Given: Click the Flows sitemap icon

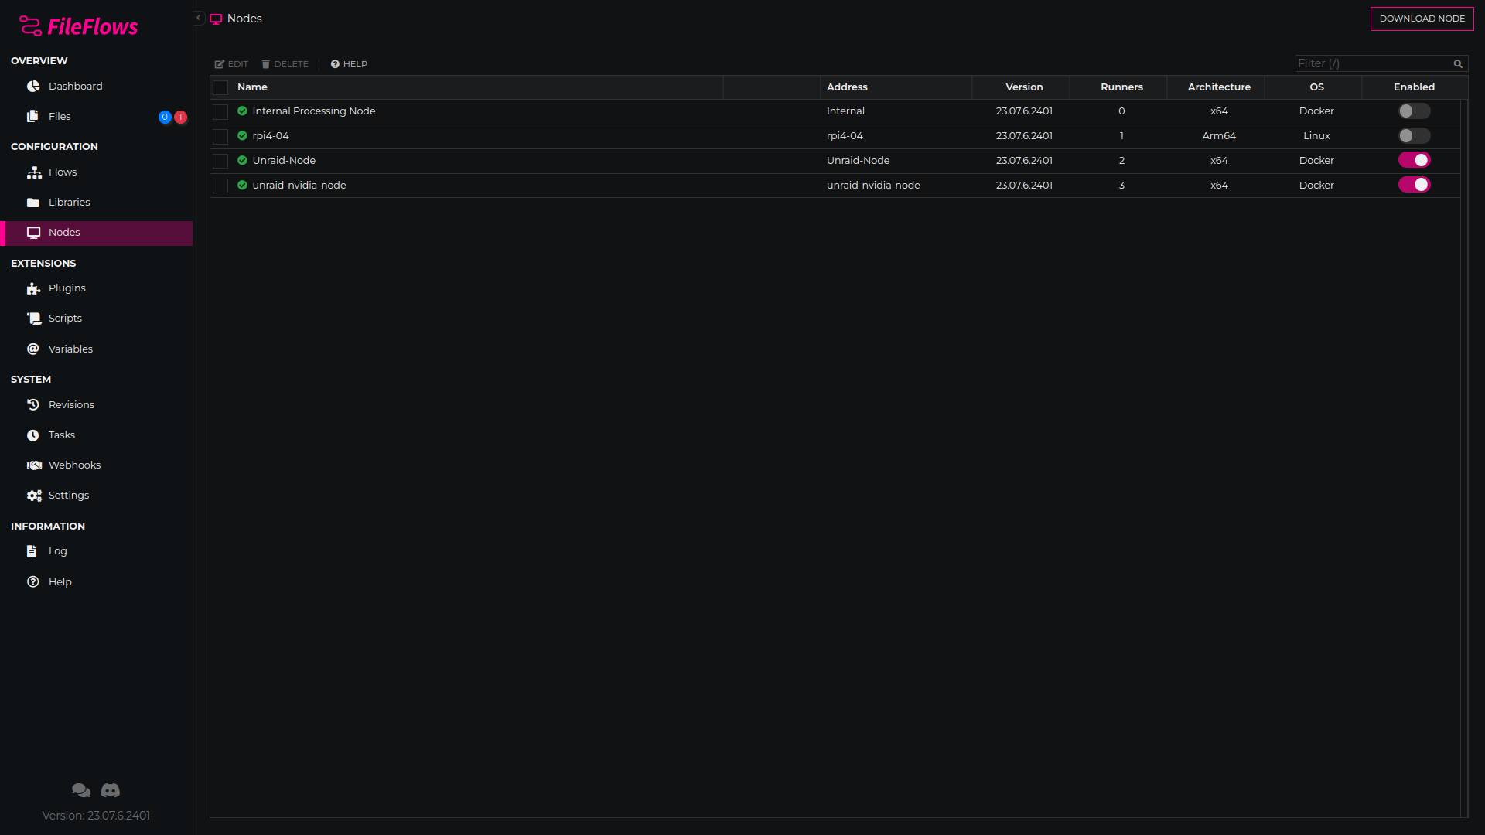Looking at the screenshot, I should tap(34, 172).
